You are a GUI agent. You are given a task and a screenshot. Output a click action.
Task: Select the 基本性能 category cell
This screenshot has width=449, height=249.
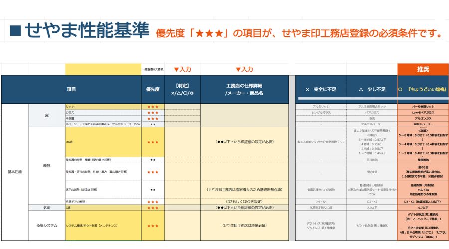[15, 172]
